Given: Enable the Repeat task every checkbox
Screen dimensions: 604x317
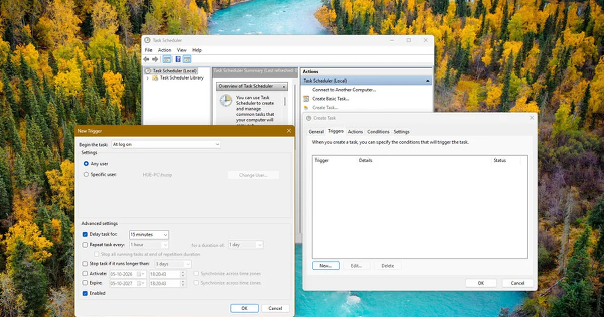Looking at the screenshot, I should click(85, 245).
